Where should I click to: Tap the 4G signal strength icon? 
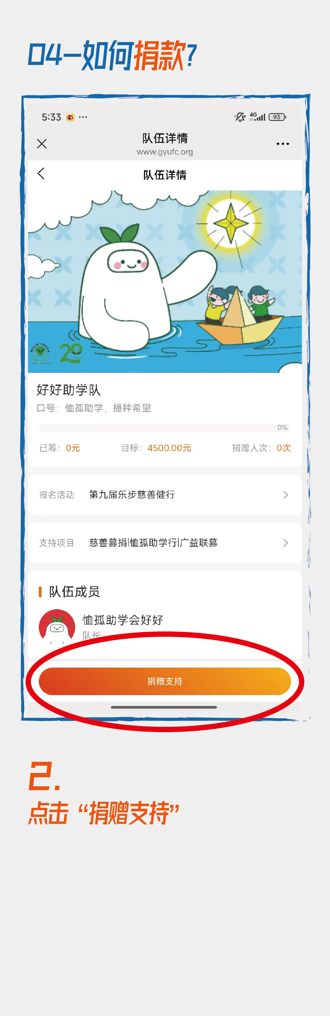(257, 117)
